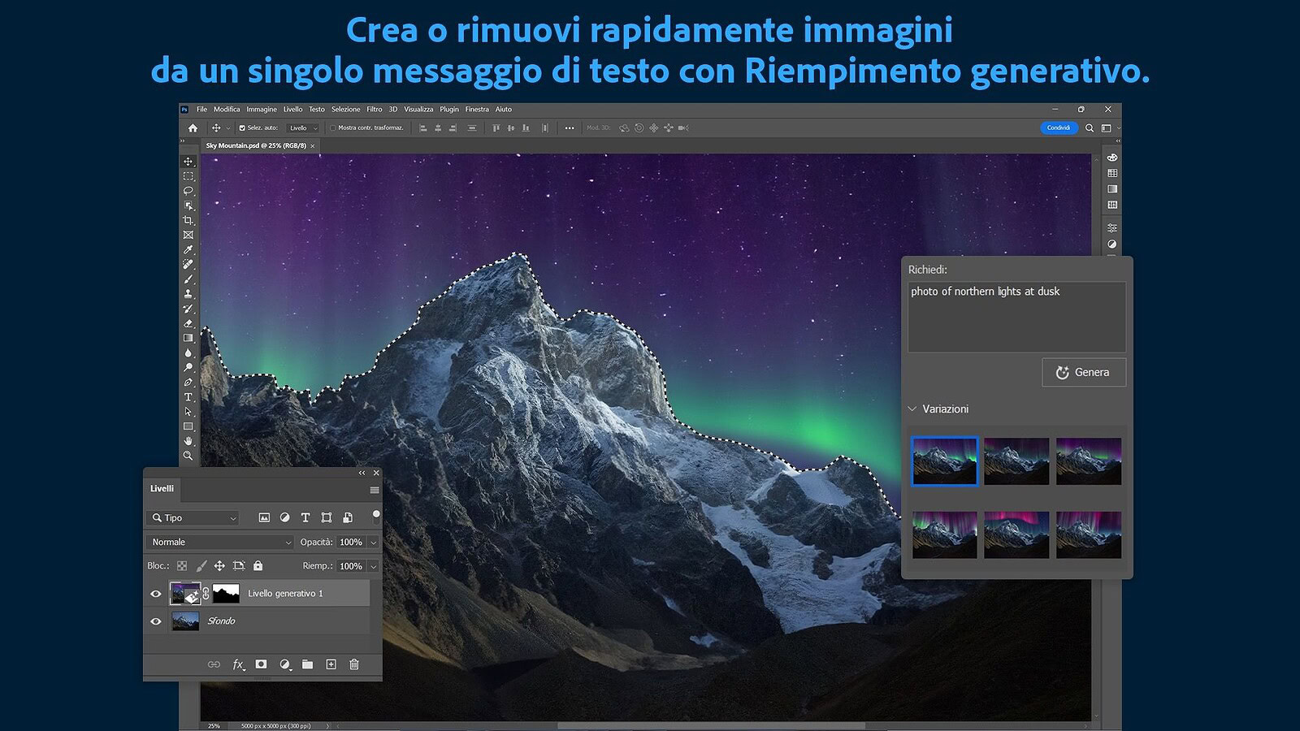The image size is (1300, 731).
Task: Open the Opacità slider dropdown arrow
Action: [374, 542]
